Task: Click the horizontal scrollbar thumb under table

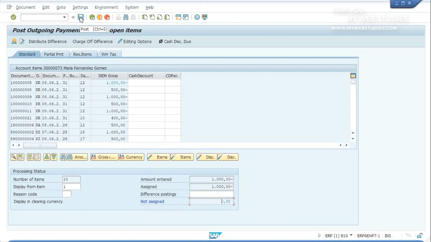Action: (x=40, y=145)
